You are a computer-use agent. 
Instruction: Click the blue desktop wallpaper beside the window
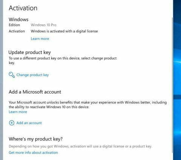click(x=177, y=80)
